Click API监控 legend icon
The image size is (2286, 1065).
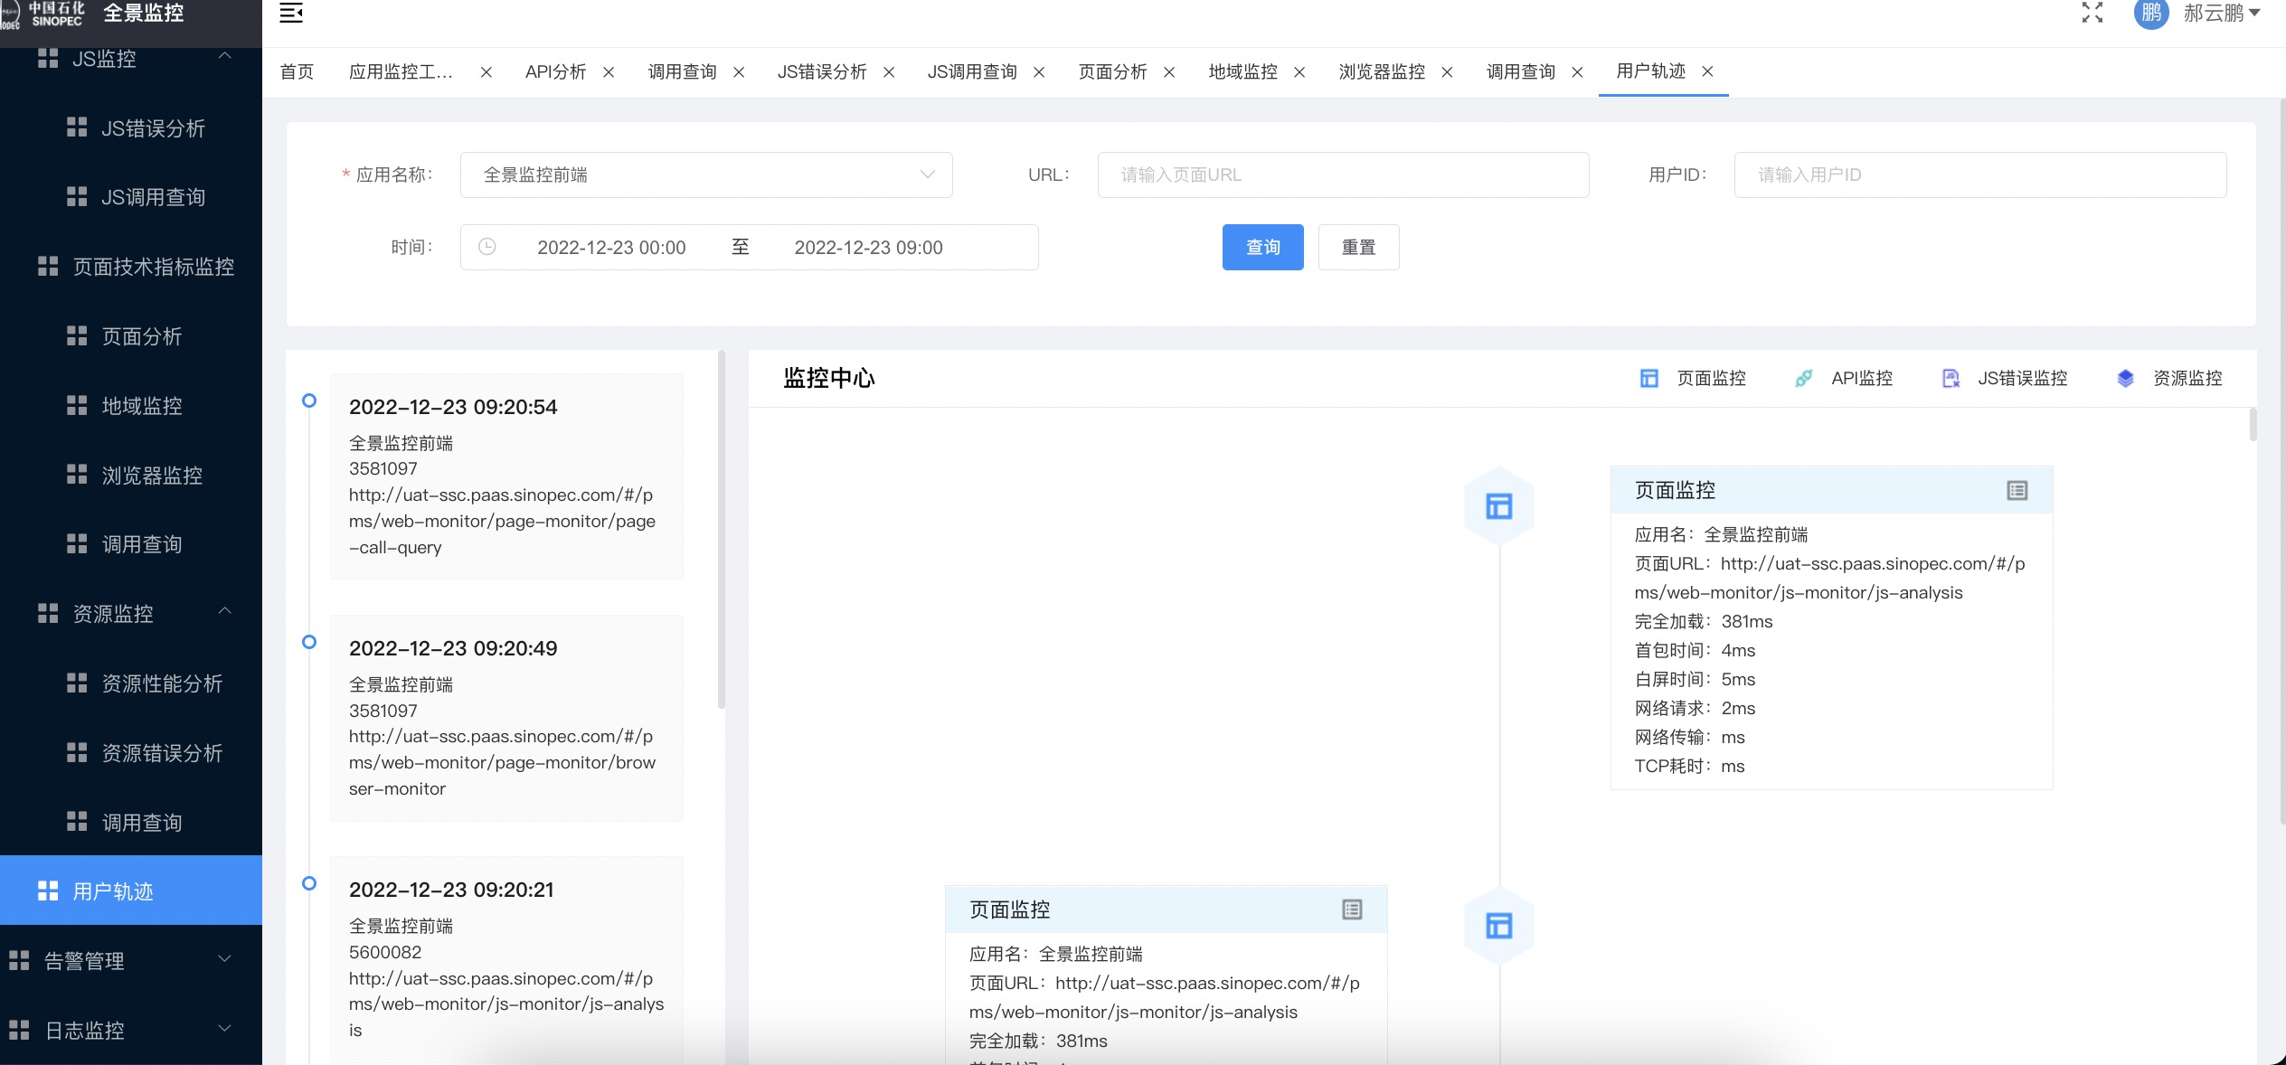click(1804, 378)
